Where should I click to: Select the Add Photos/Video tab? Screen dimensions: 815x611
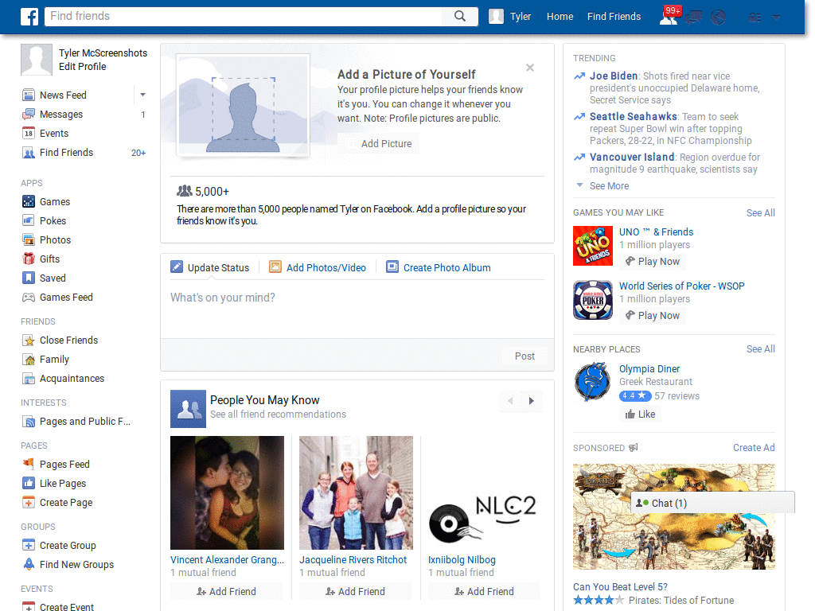click(x=318, y=267)
